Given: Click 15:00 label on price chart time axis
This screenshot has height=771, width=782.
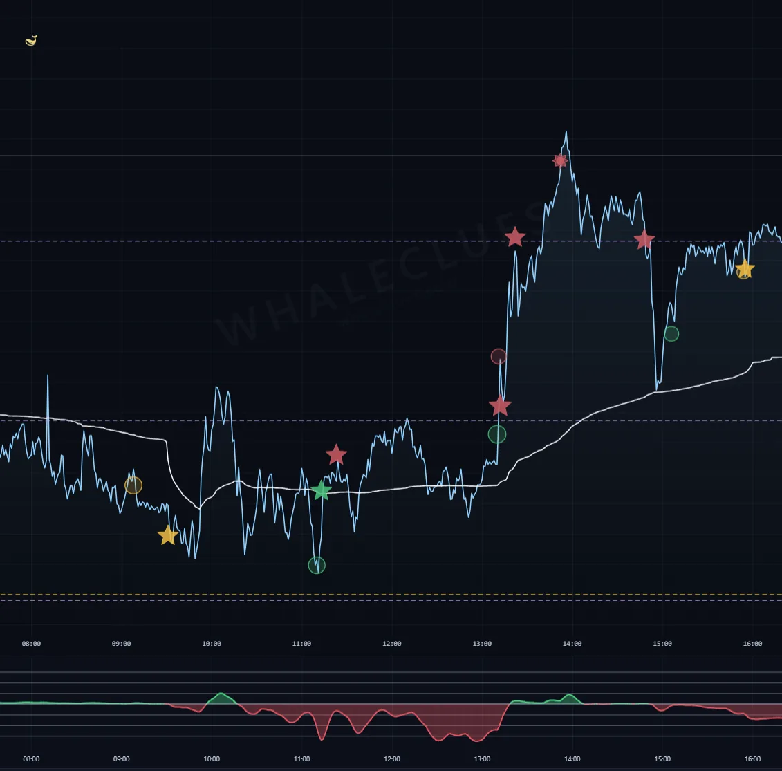Looking at the screenshot, I should coord(662,643).
